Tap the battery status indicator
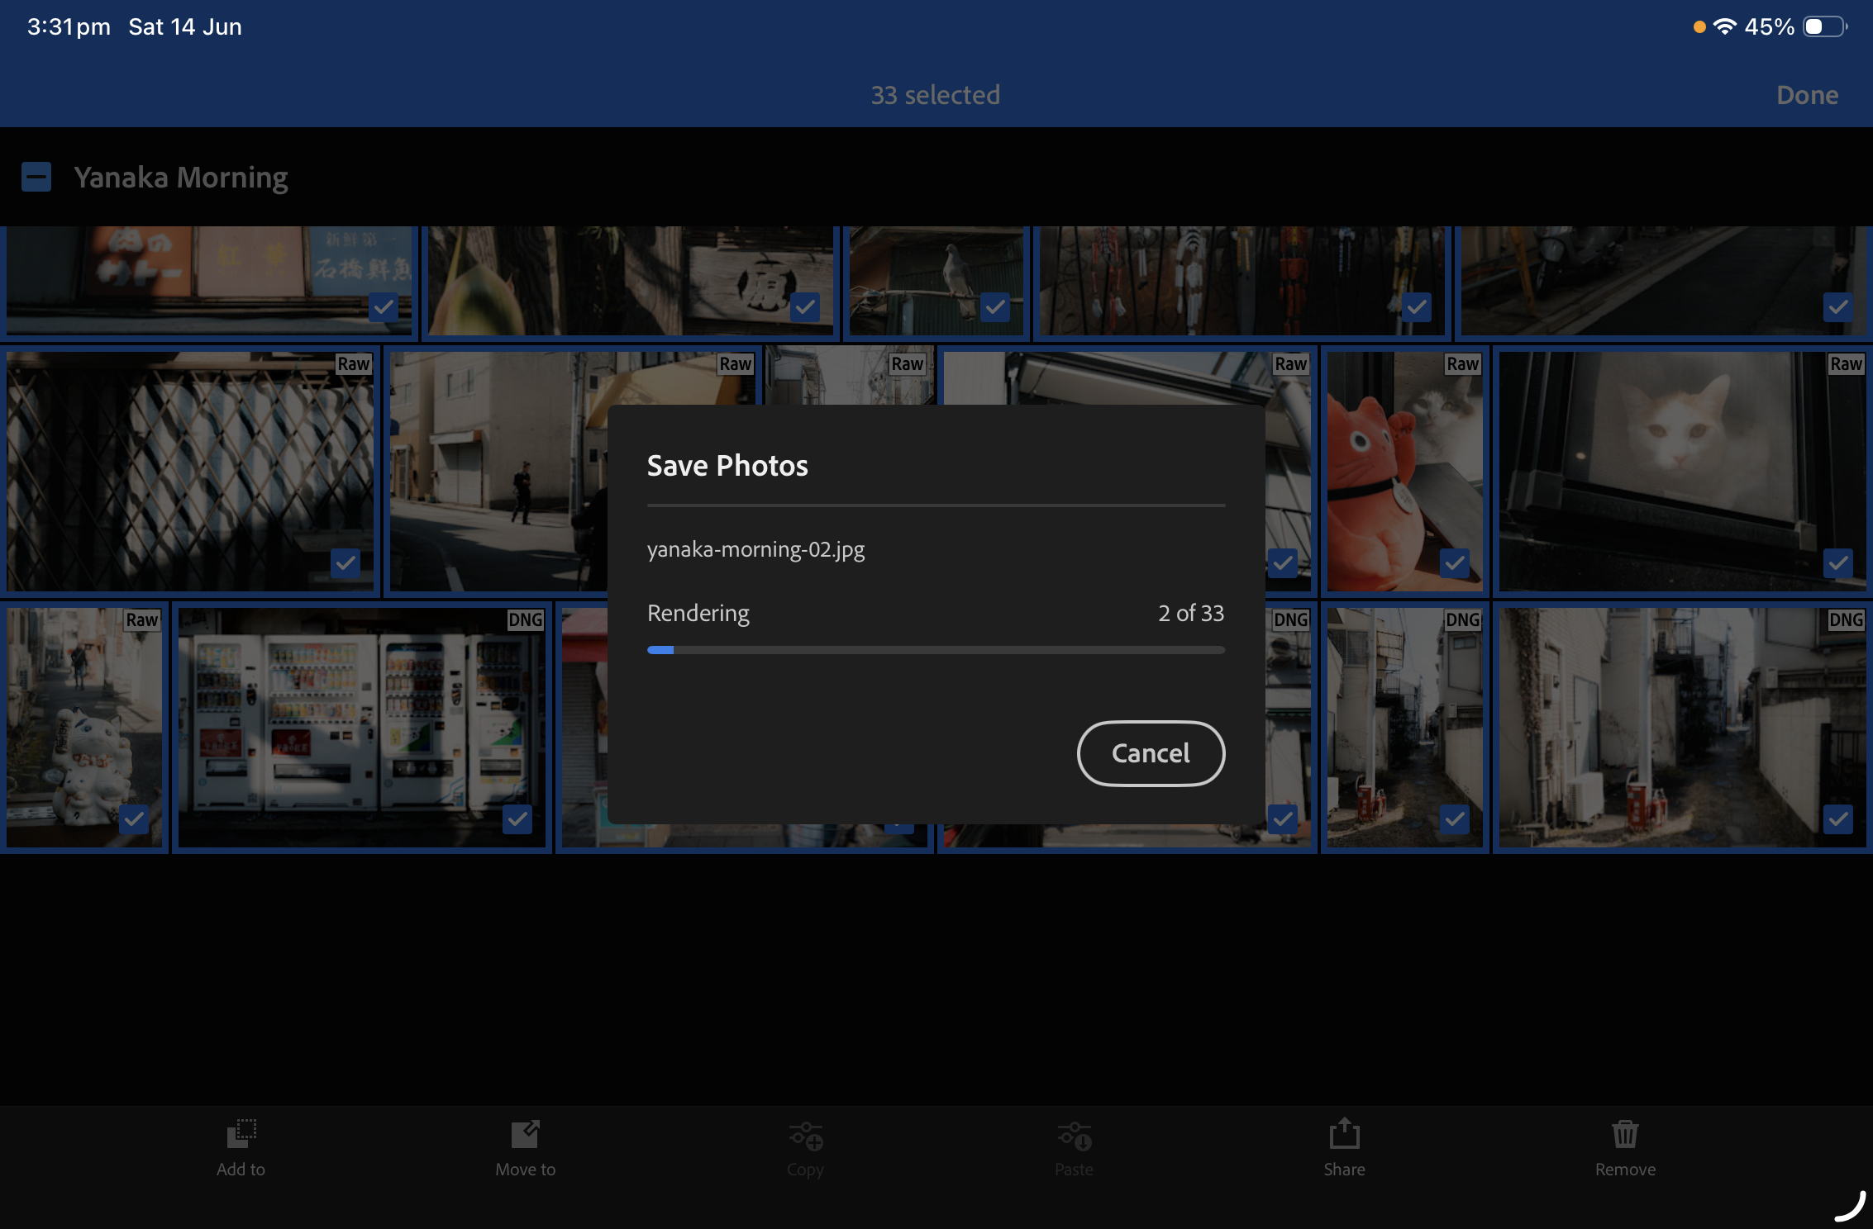 tap(1826, 26)
